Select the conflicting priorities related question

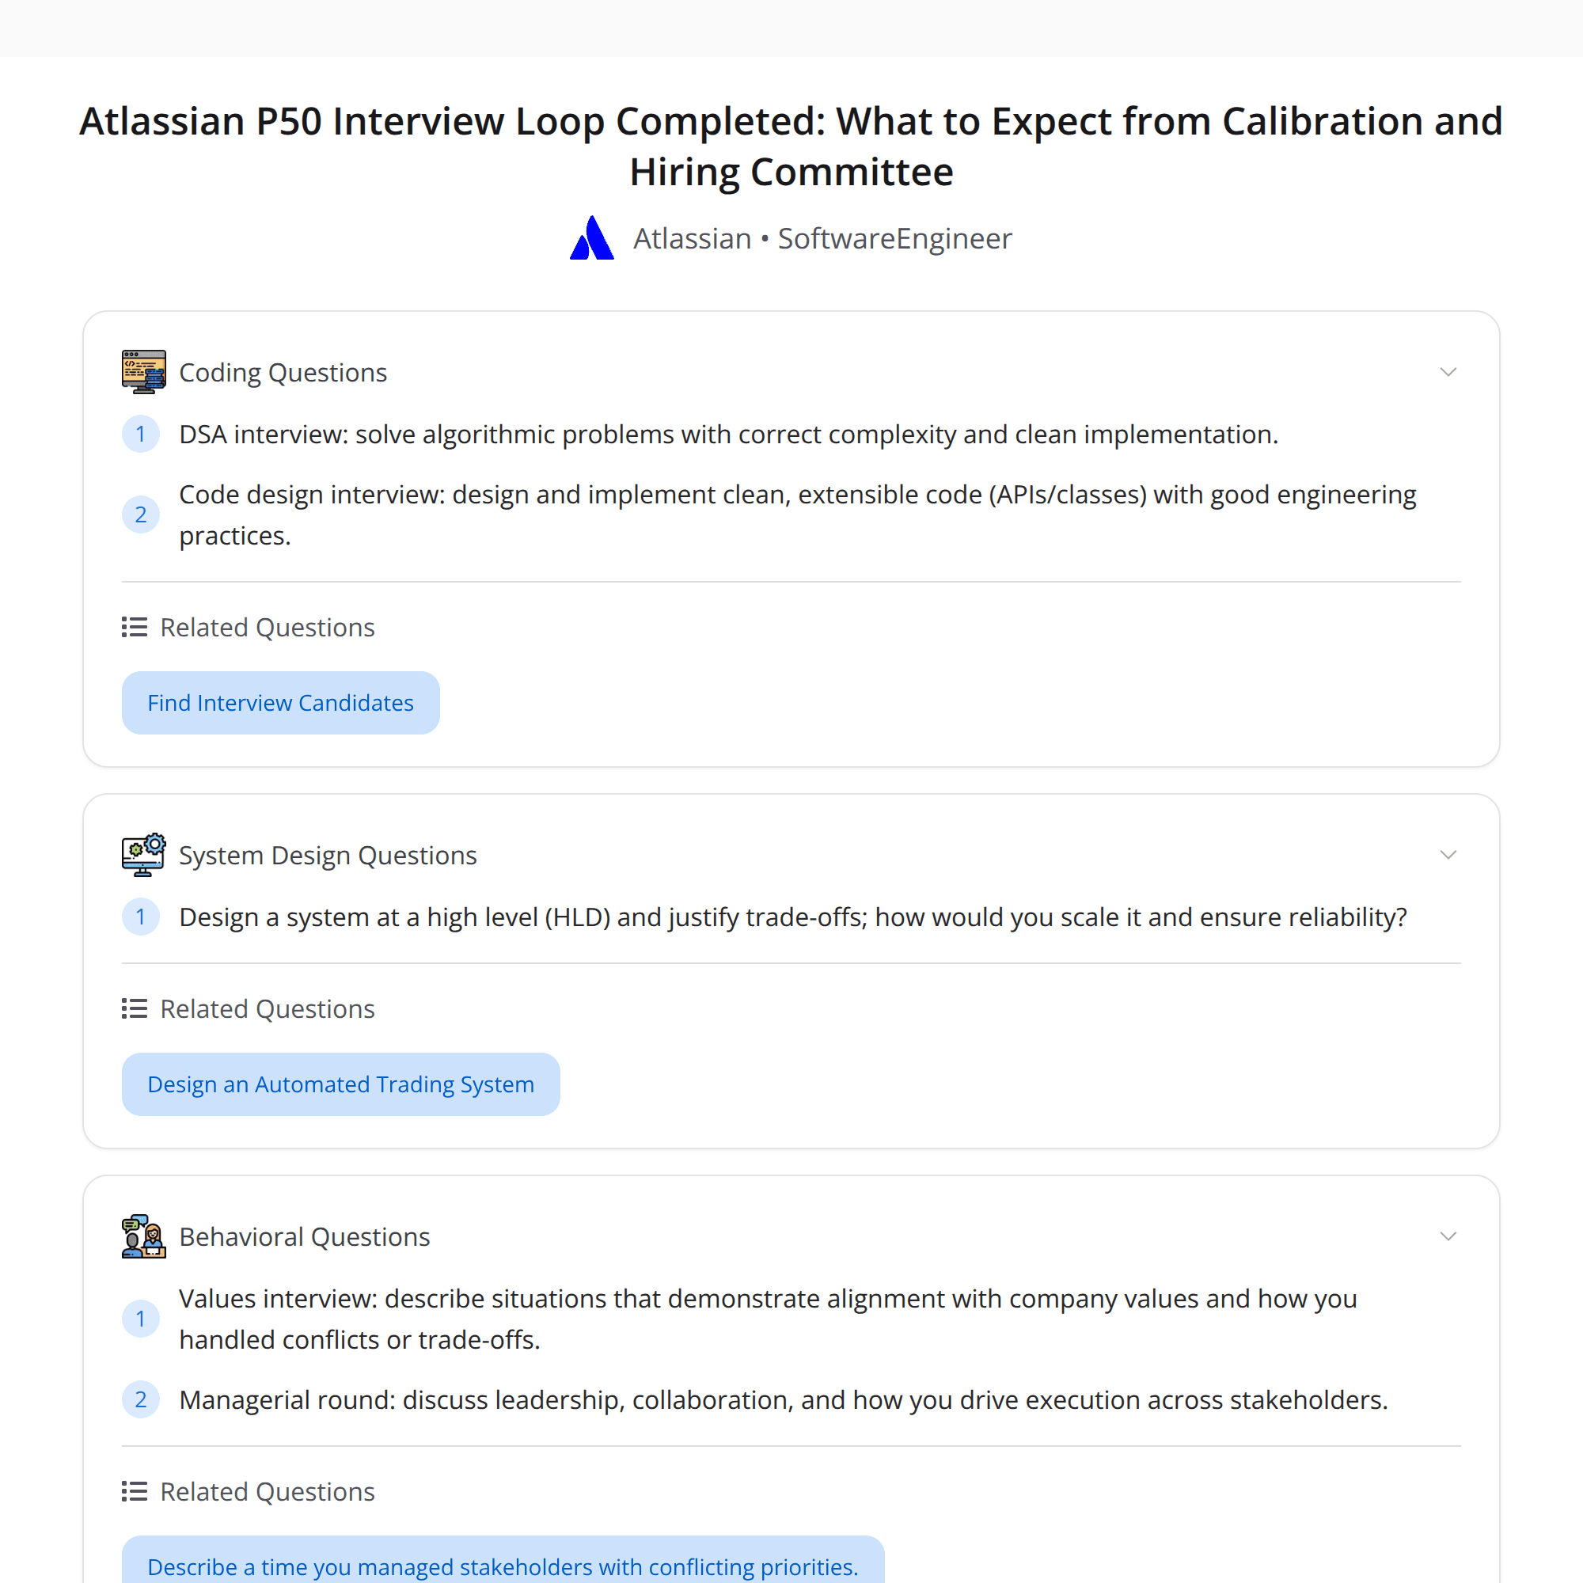(x=503, y=1565)
